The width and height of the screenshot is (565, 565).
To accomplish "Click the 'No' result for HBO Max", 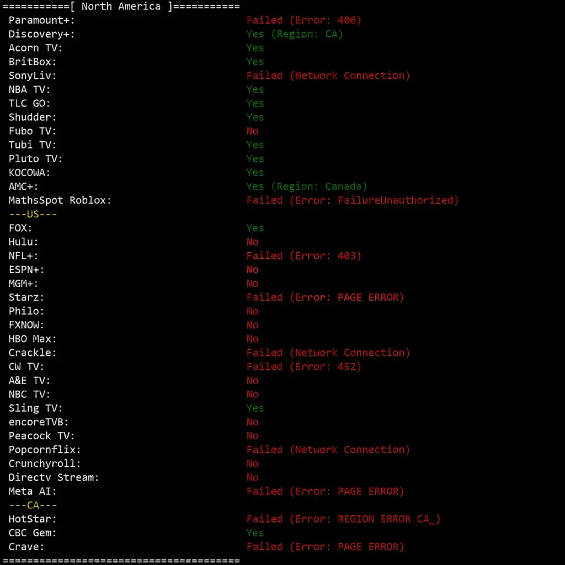I will point(252,339).
